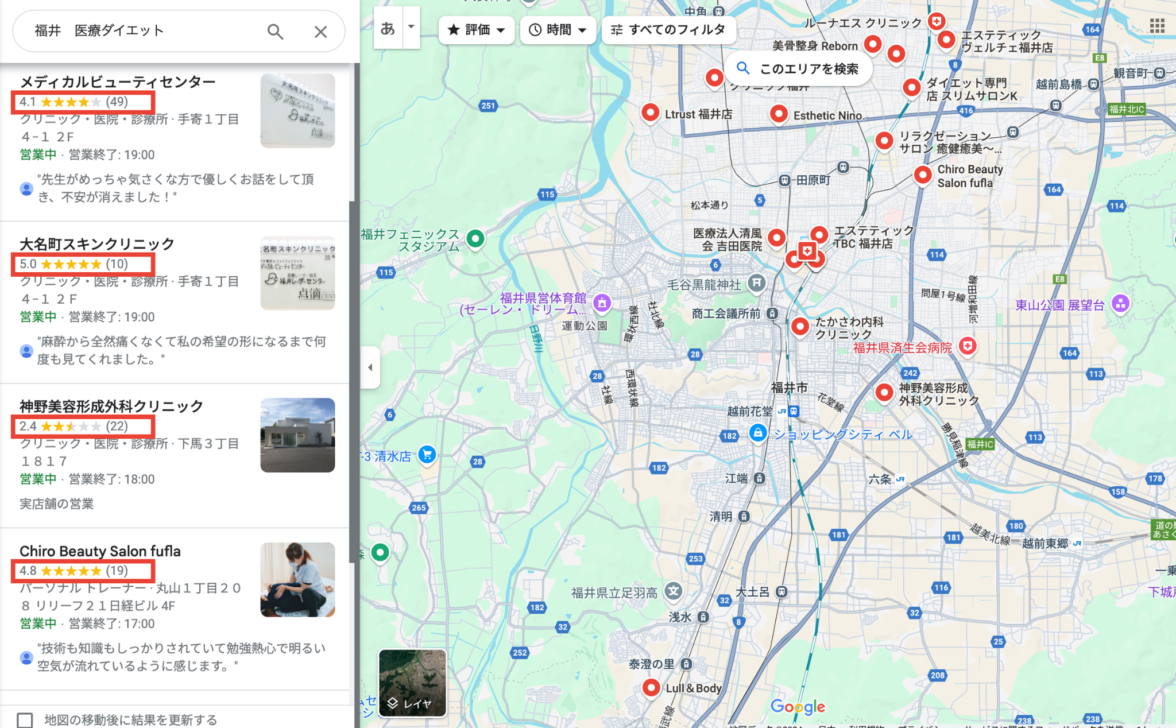Click Chiro Beauty Salon fufla photo
This screenshot has height=728, width=1176.
pyautogui.click(x=297, y=580)
